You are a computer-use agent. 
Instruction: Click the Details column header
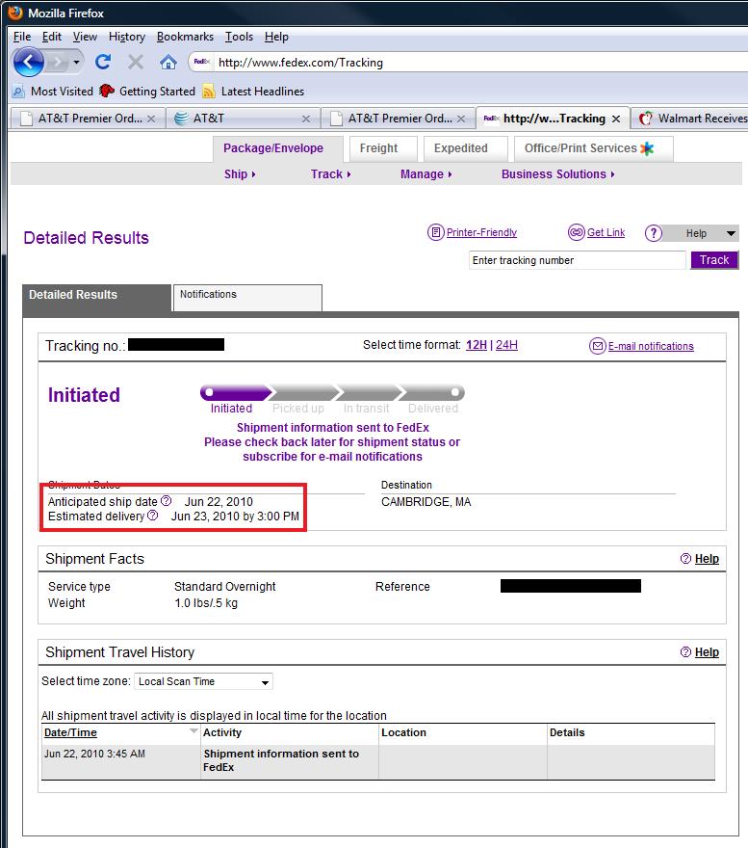[x=567, y=732]
